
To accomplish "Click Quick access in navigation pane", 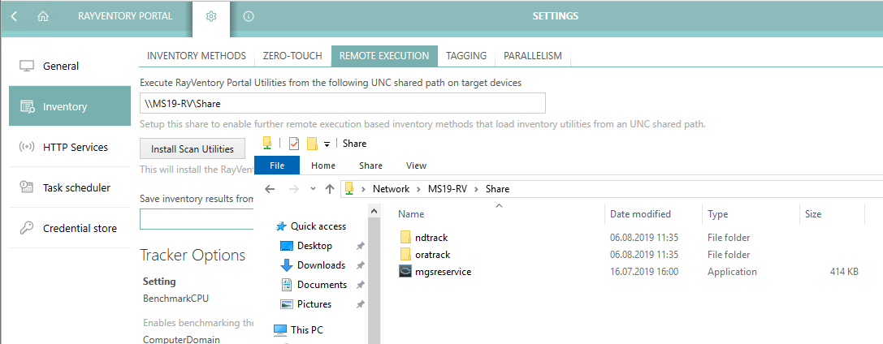I will coord(318,226).
